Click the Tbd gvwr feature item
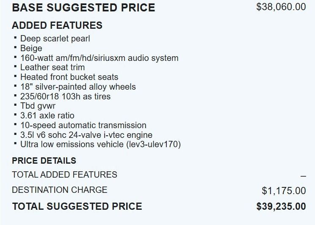315x225 pixels. (38, 106)
